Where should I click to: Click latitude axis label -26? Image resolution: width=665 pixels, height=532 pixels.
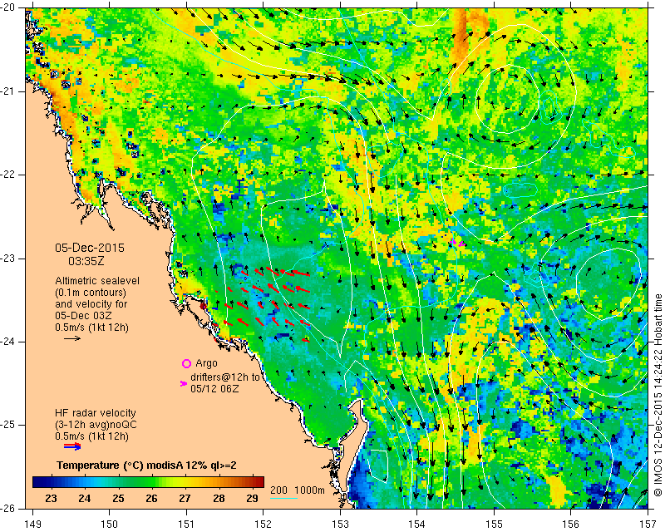[x=9, y=508]
